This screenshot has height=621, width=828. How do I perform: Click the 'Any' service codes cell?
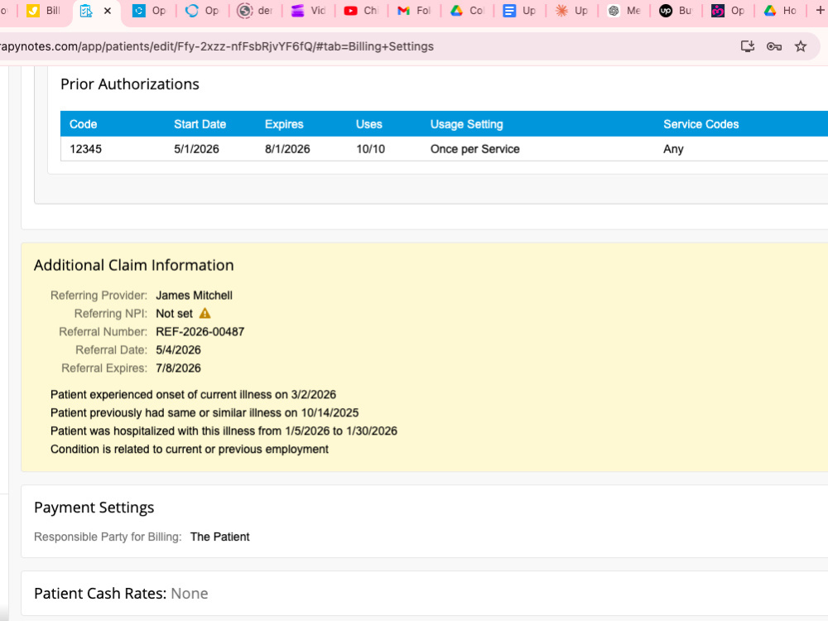coord(673,149)
